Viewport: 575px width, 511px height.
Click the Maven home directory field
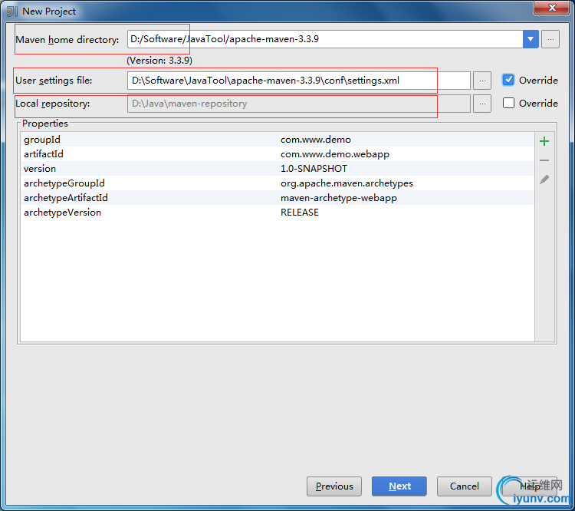click(x=325, y=39)
